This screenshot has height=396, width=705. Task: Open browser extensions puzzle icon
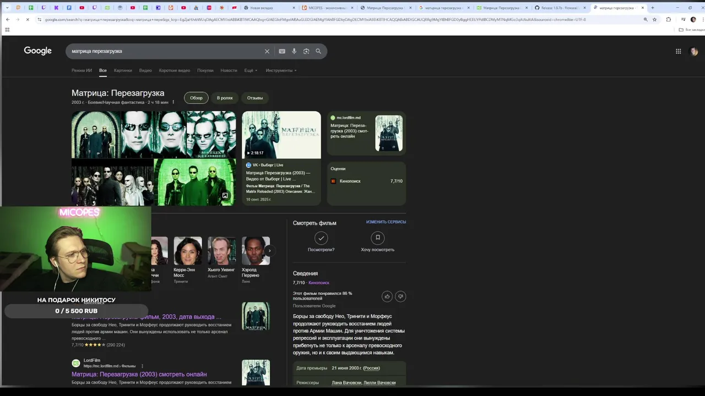click(x=669, y=19)
